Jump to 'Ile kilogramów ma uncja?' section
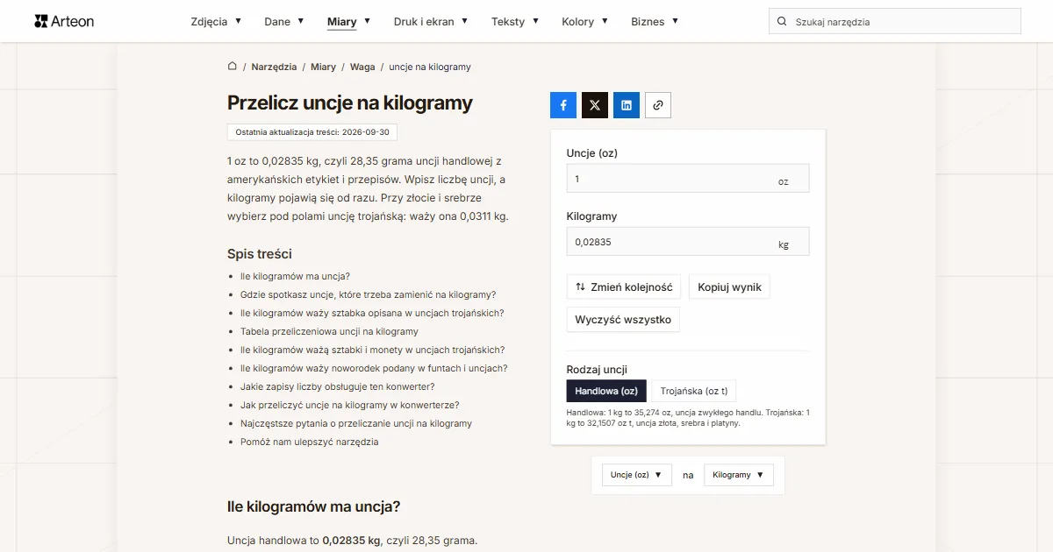This screenshot has height=552, width=1053. [295, 276]
